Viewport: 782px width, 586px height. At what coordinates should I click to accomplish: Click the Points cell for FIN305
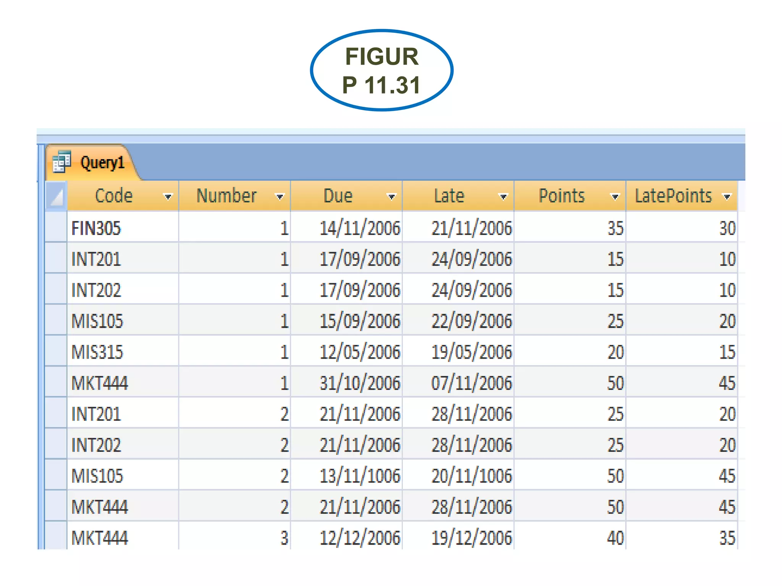[x=570, y=228]
